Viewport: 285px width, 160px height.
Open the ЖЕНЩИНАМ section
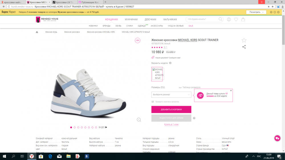[111, 19]
